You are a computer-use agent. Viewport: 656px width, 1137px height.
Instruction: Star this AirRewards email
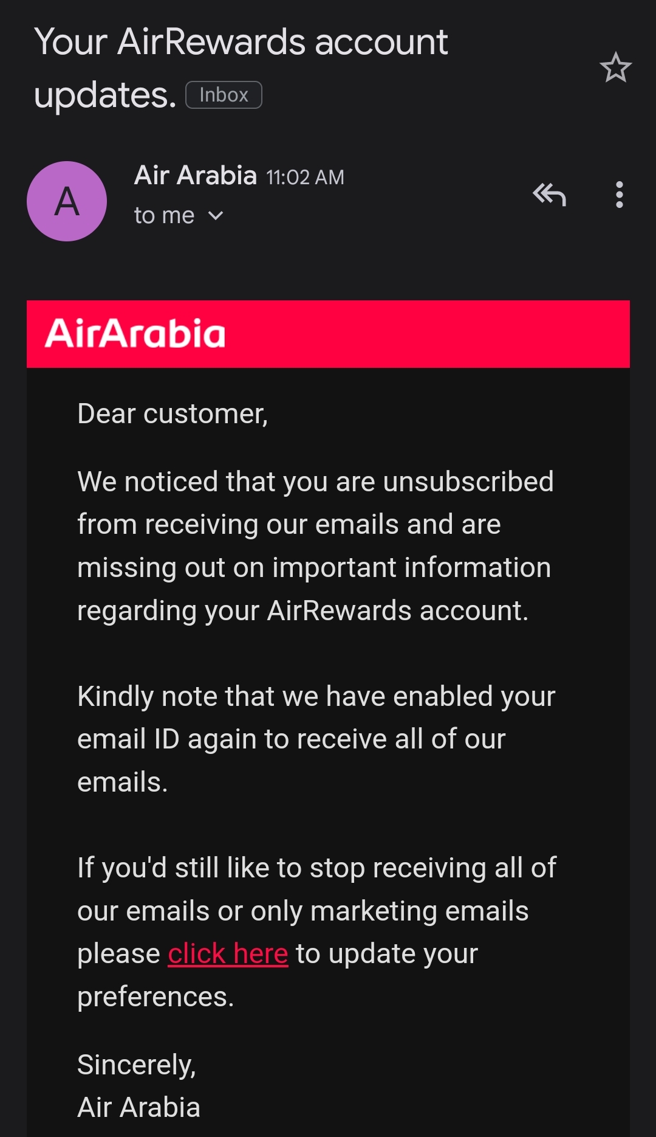point(615,67)
